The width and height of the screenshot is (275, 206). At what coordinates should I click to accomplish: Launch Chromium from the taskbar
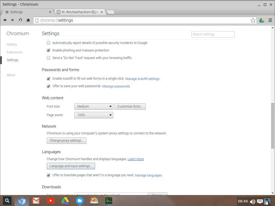(22, 201)
